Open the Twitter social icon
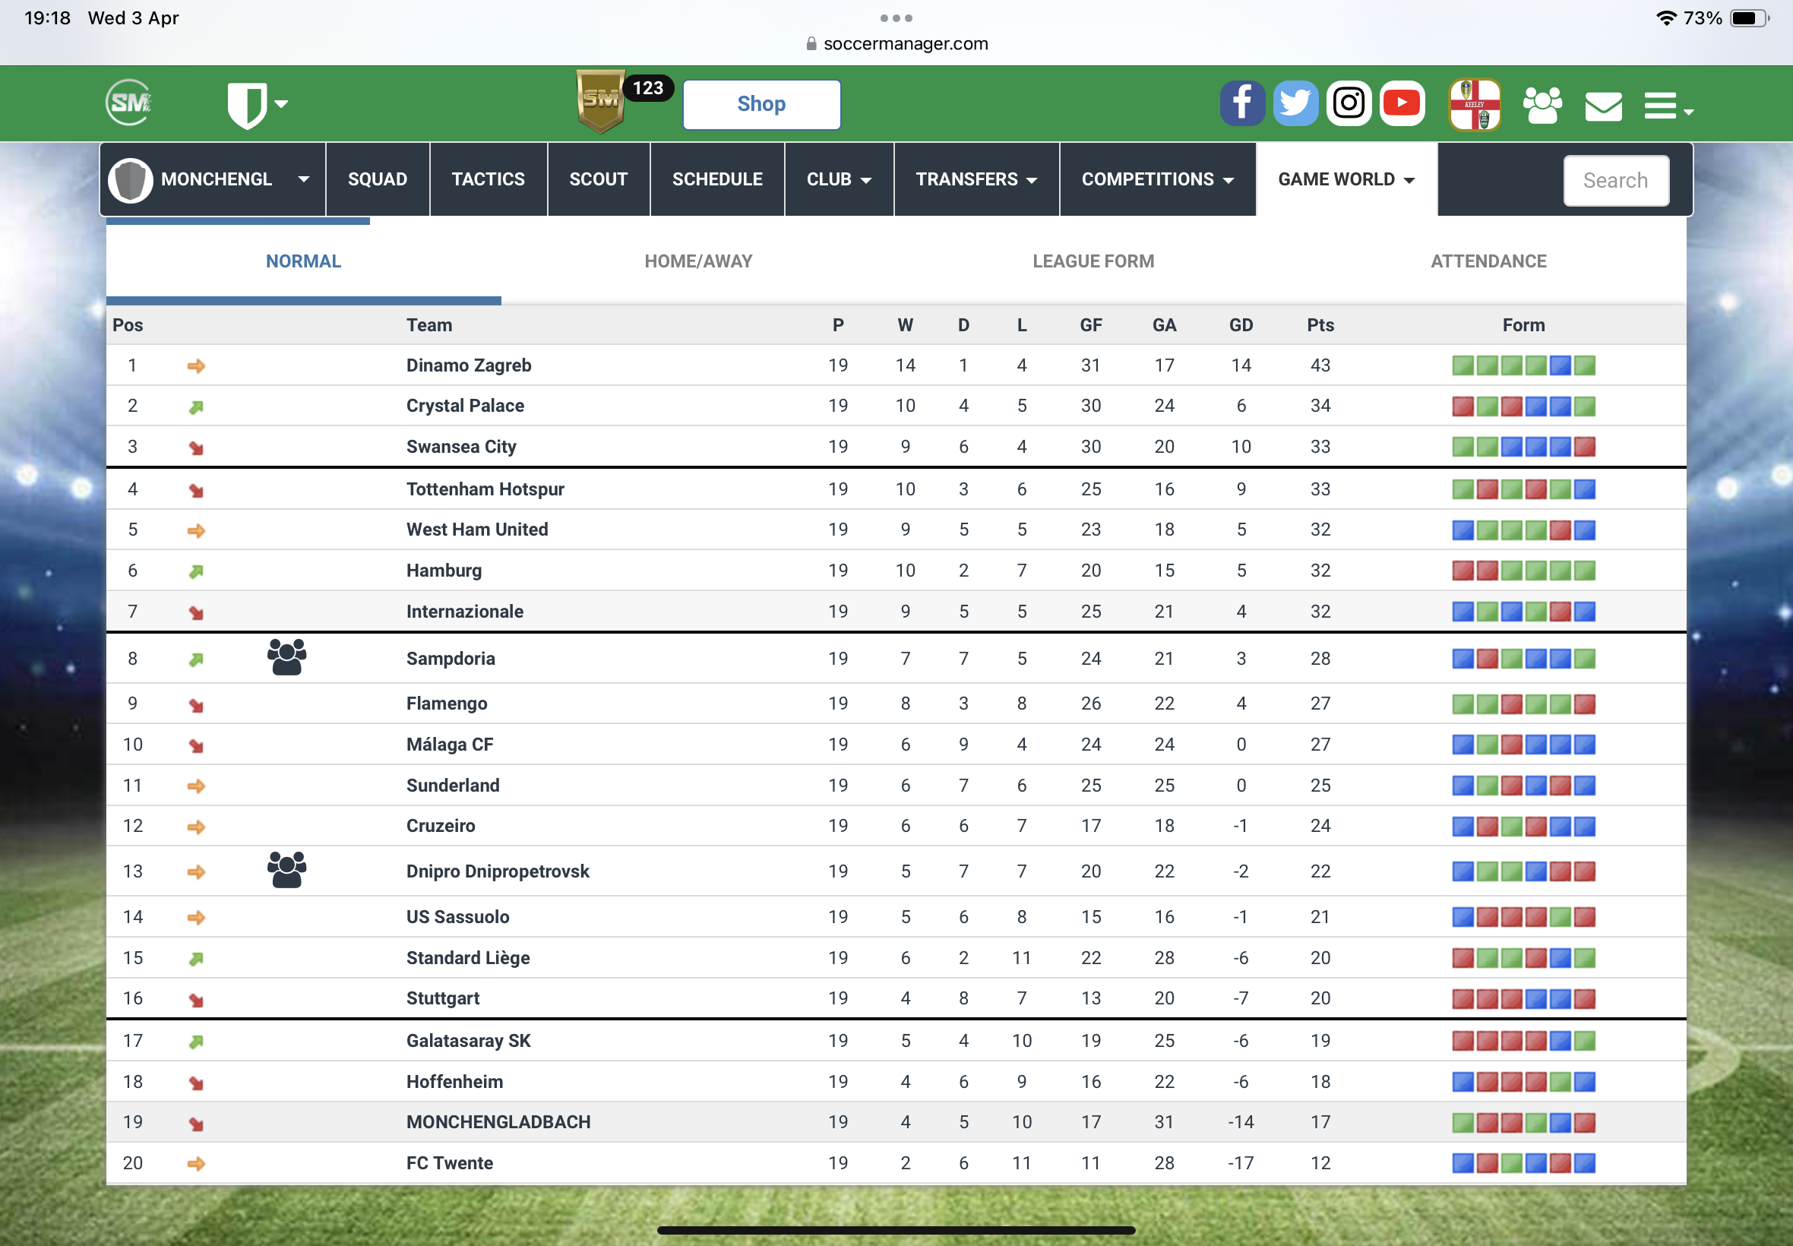This screenshot has height=1246, width=1793. pyautogui.click(x=1295, y=103)
